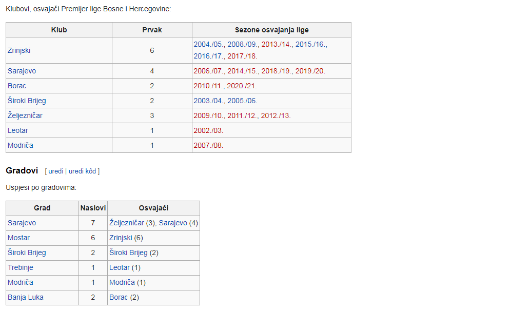Open Željezničar link in Osvajači column
Image resolution: width=511 pixels, height=311 pixels.
pos(126,223)
